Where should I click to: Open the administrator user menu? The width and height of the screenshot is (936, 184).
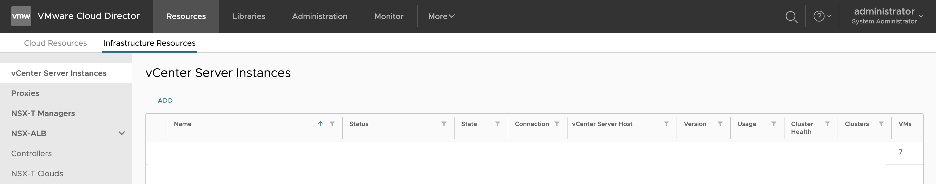click(887, 16)
